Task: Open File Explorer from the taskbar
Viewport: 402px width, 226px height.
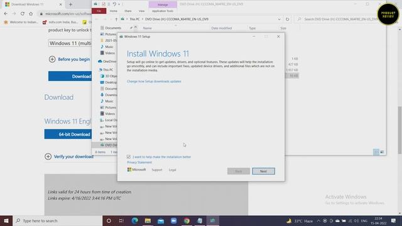Action: 148,220
